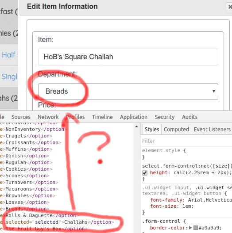Switch to the Application tab
The image size is (232, 233).
pos(134,117)
